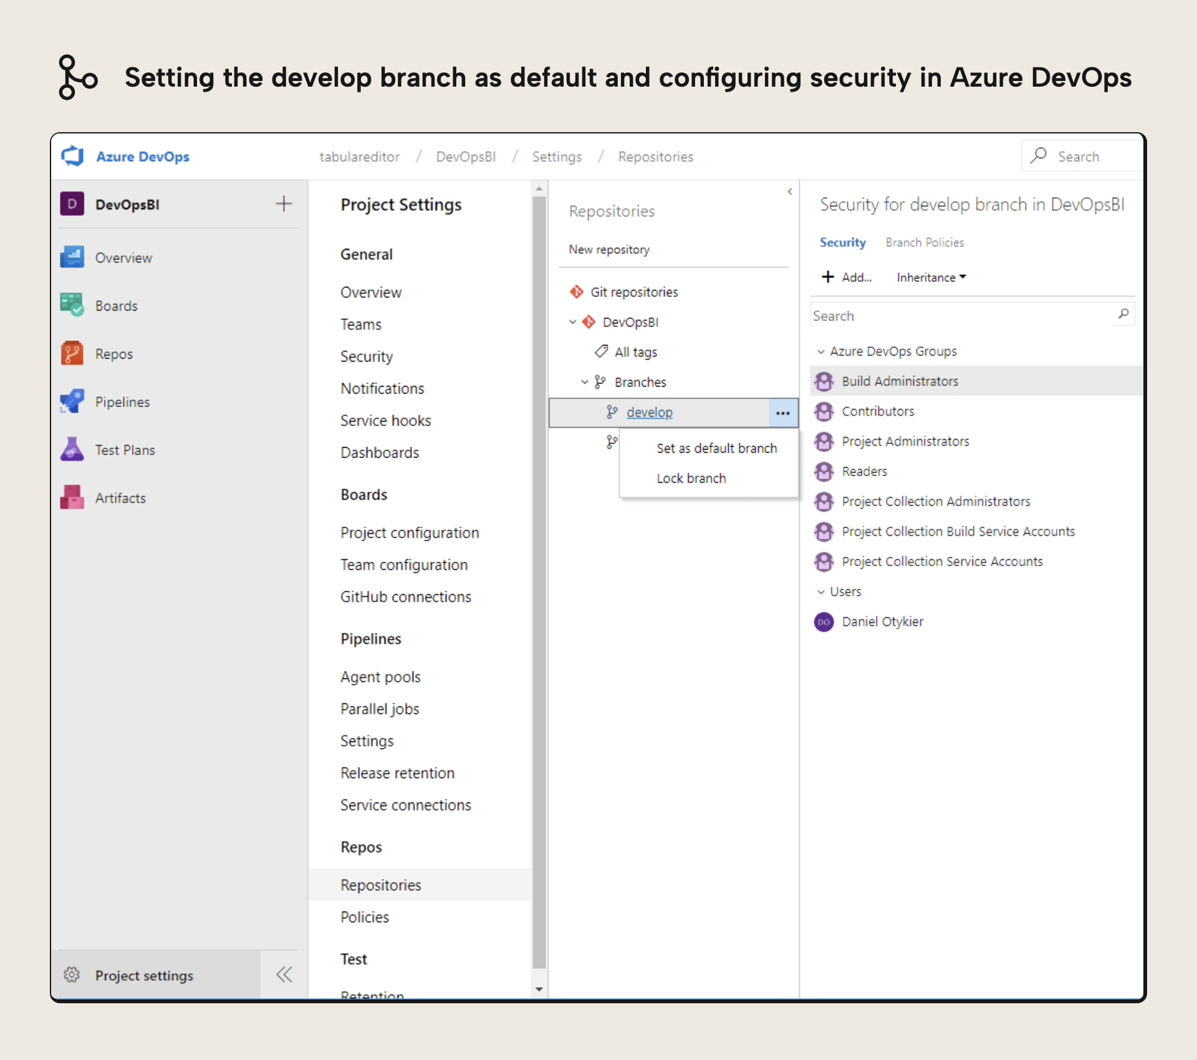Click the top Search input field
Screen dimensions: 1197x1060
point(1082,155)
